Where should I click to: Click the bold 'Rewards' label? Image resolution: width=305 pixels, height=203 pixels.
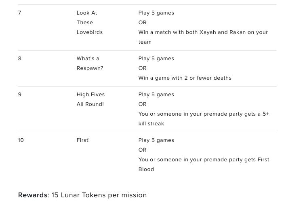coord(33,195)
